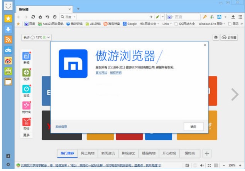
Task: Click 更多 under shortcut list
Action: pos(26,135)
